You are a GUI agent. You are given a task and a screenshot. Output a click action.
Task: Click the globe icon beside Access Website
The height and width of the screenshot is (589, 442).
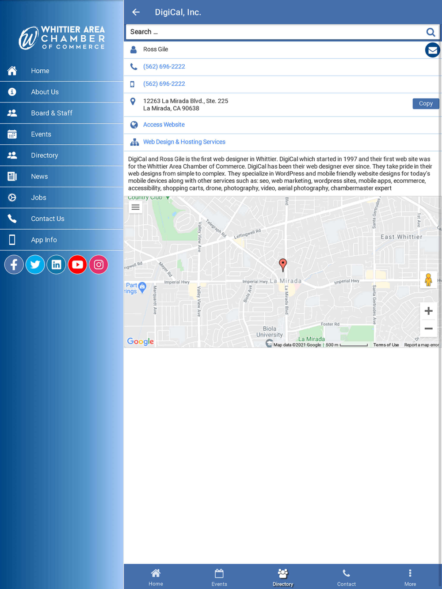pyautogui.click(x=134, y=125)
